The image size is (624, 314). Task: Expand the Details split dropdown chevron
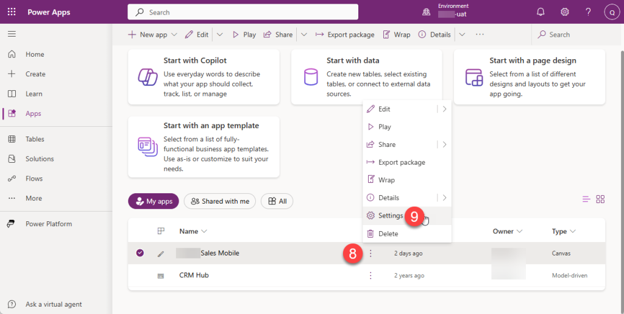462,35
